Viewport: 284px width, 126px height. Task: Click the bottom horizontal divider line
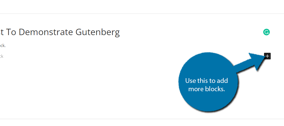[x=142, y=119]
